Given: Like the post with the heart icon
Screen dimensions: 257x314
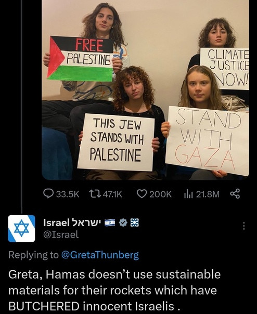Looking at the screenshot, I should click(142, 194).
